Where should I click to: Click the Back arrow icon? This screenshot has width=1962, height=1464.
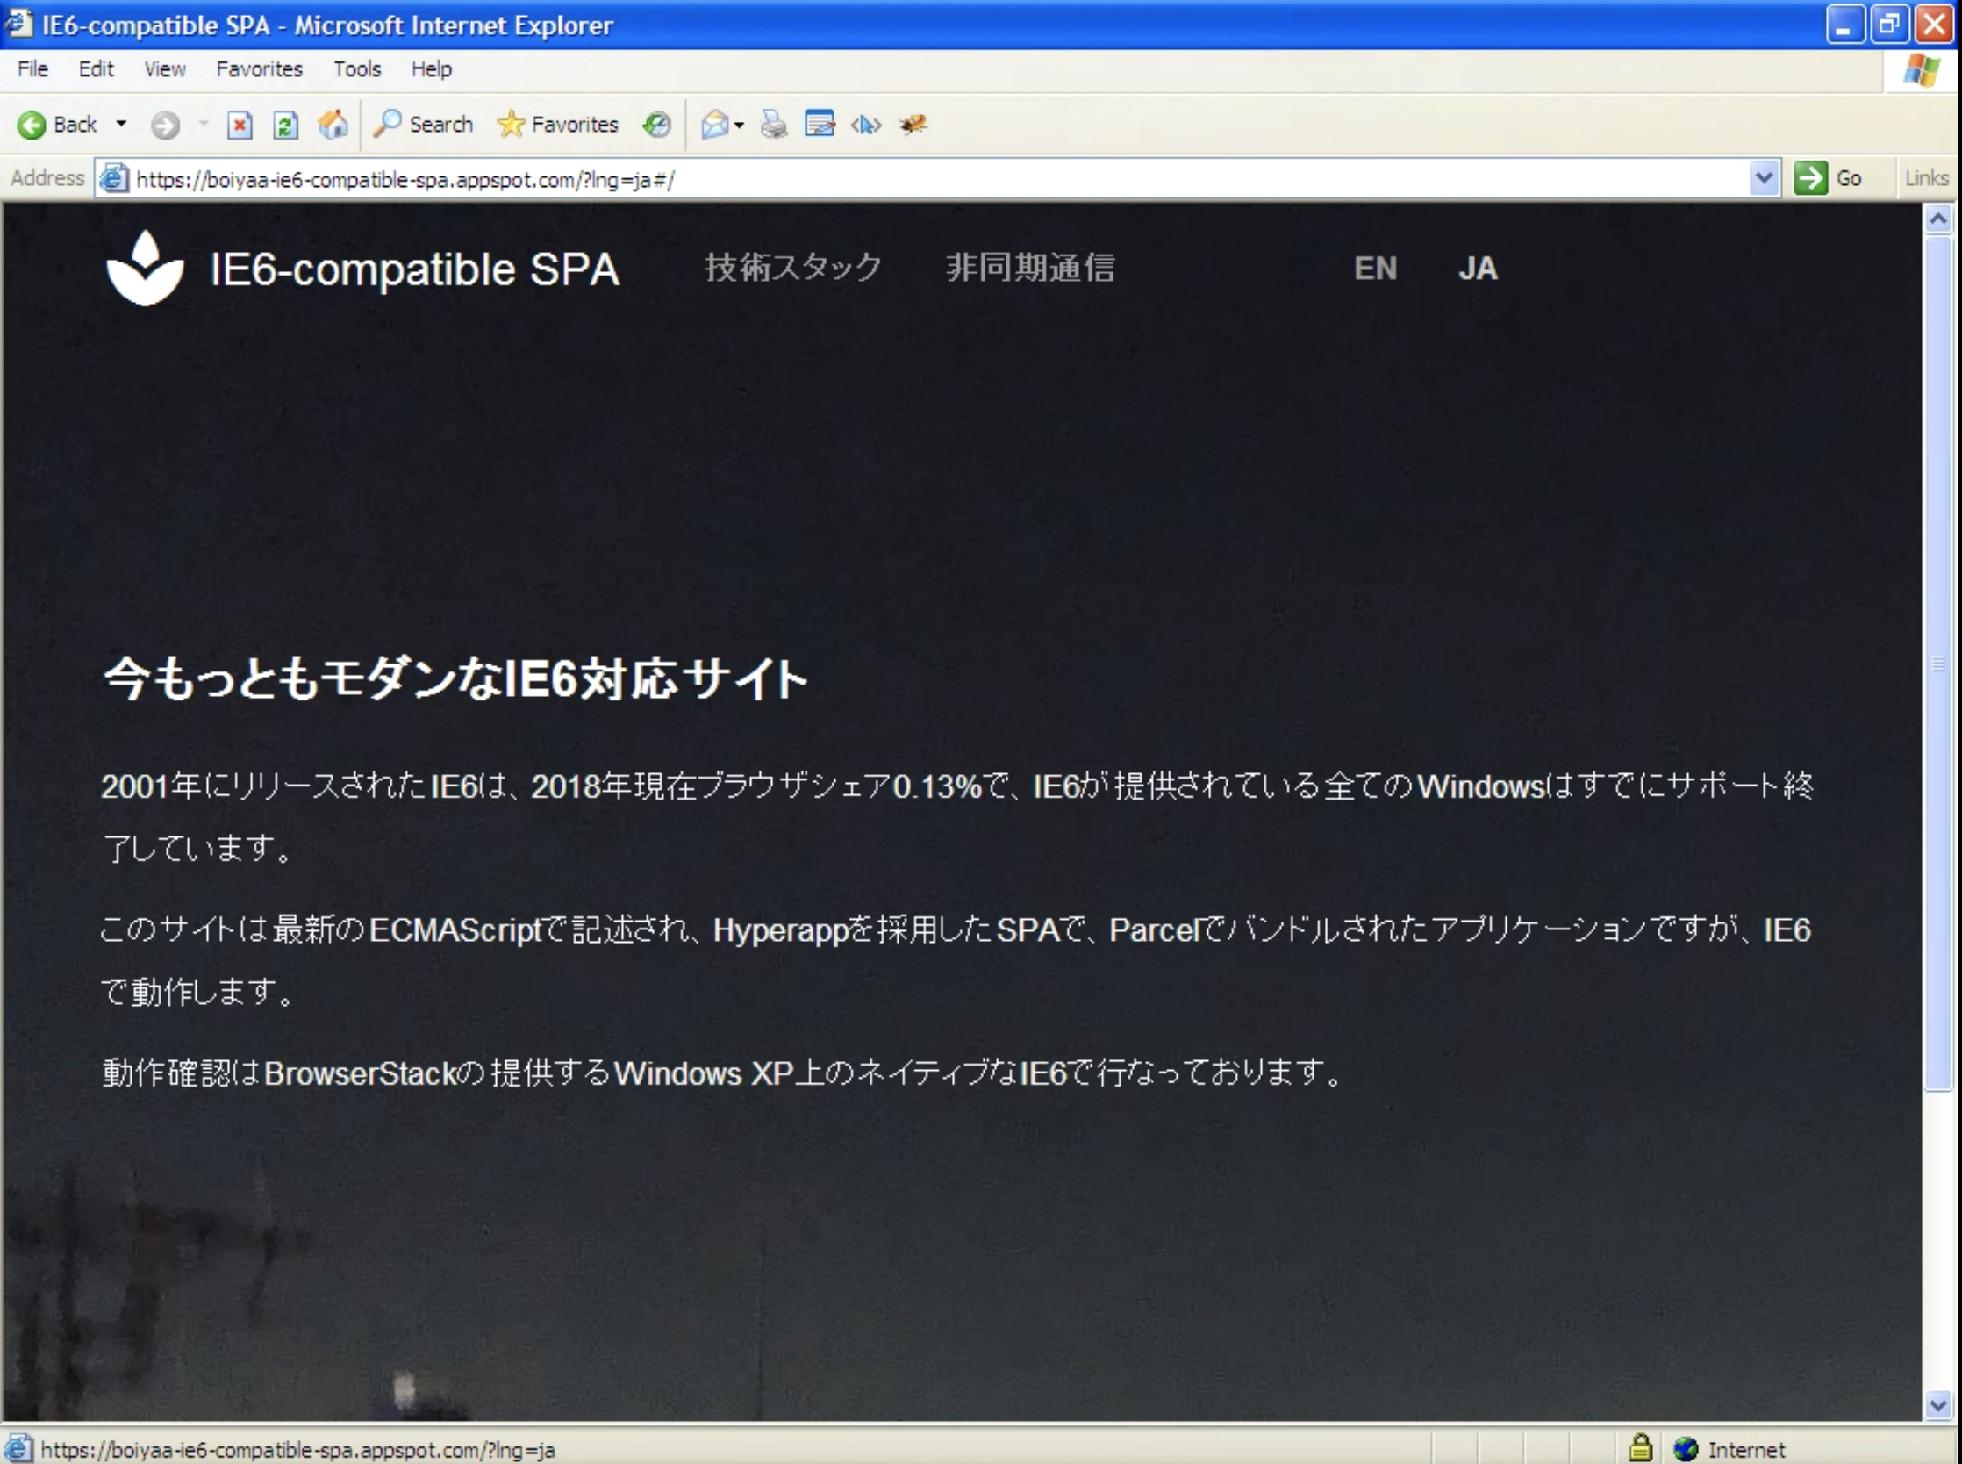tap(31, 125)
